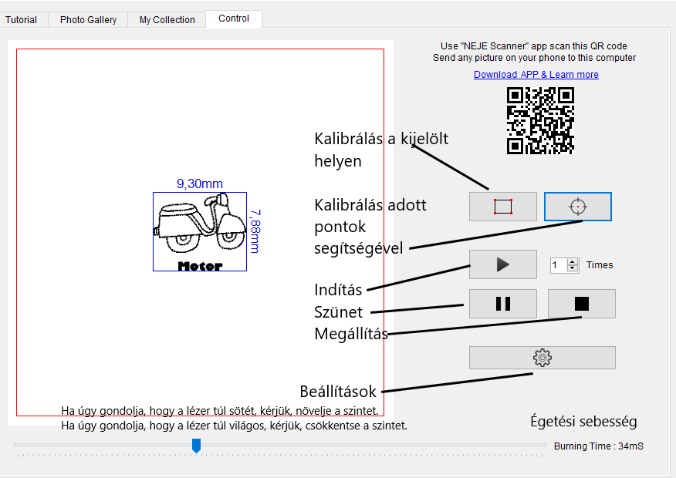The width and height of the screenshot is (676, 478).
Task: Click the blue burning time slider handle
Action: [196, 446]
